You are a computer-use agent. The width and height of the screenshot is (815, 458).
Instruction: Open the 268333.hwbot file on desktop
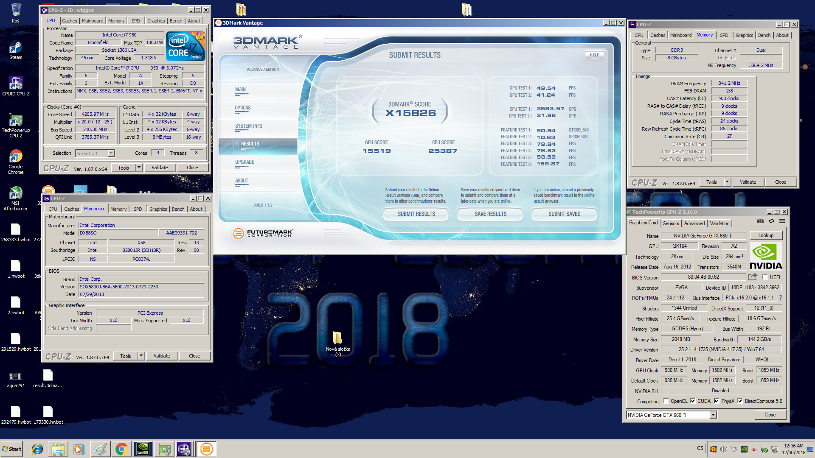click(x=16, y=233)
